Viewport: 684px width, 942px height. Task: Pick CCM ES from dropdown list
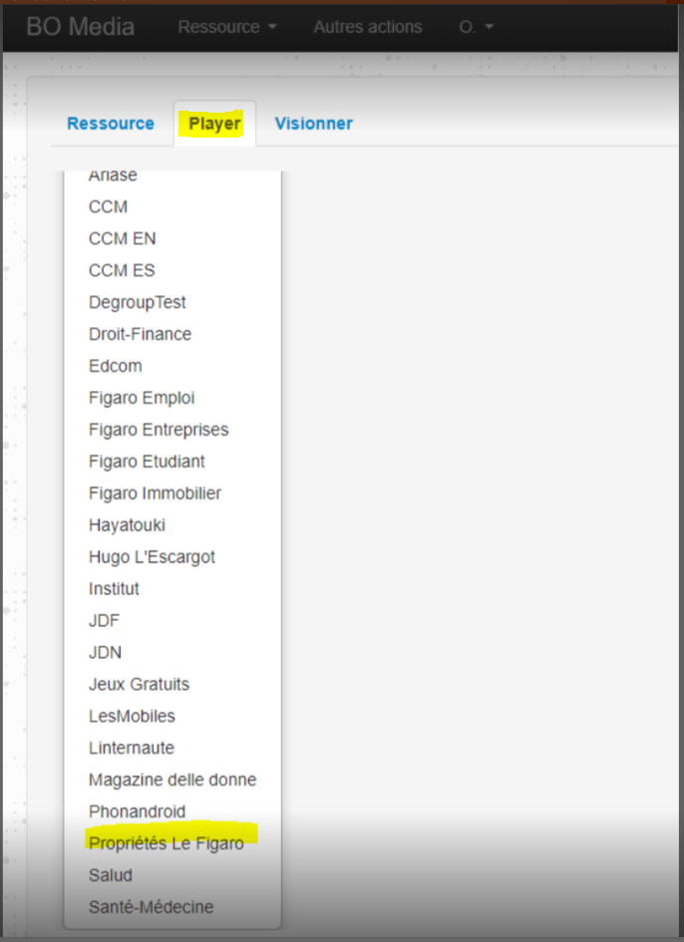[122, 270]
